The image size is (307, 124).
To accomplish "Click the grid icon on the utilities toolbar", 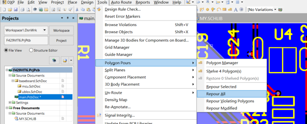I will coord(237,2).
